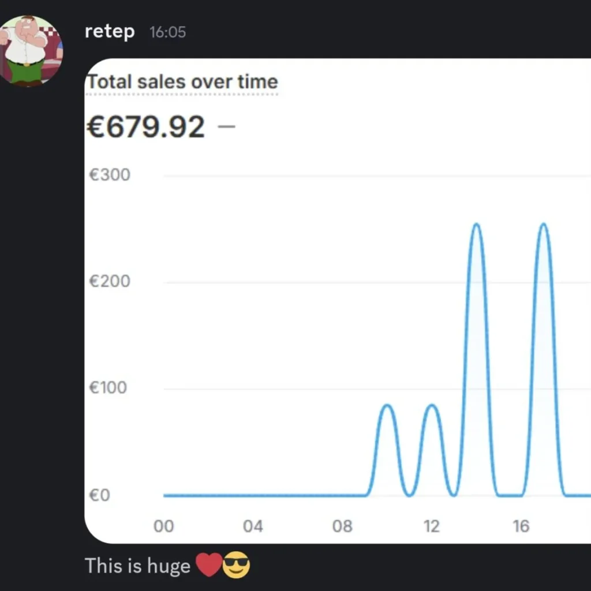Click the €0 y-axis label
The width and height of the screenshot is (591, 591).
click(x=99, y=495)
